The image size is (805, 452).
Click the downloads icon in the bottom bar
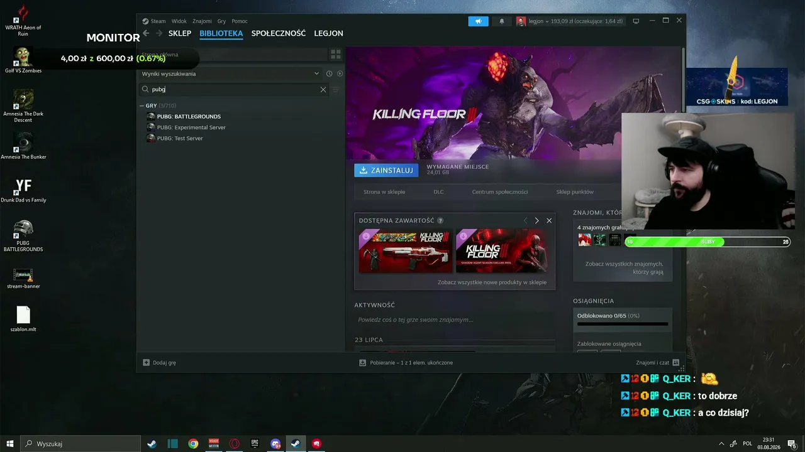(363, 362)
